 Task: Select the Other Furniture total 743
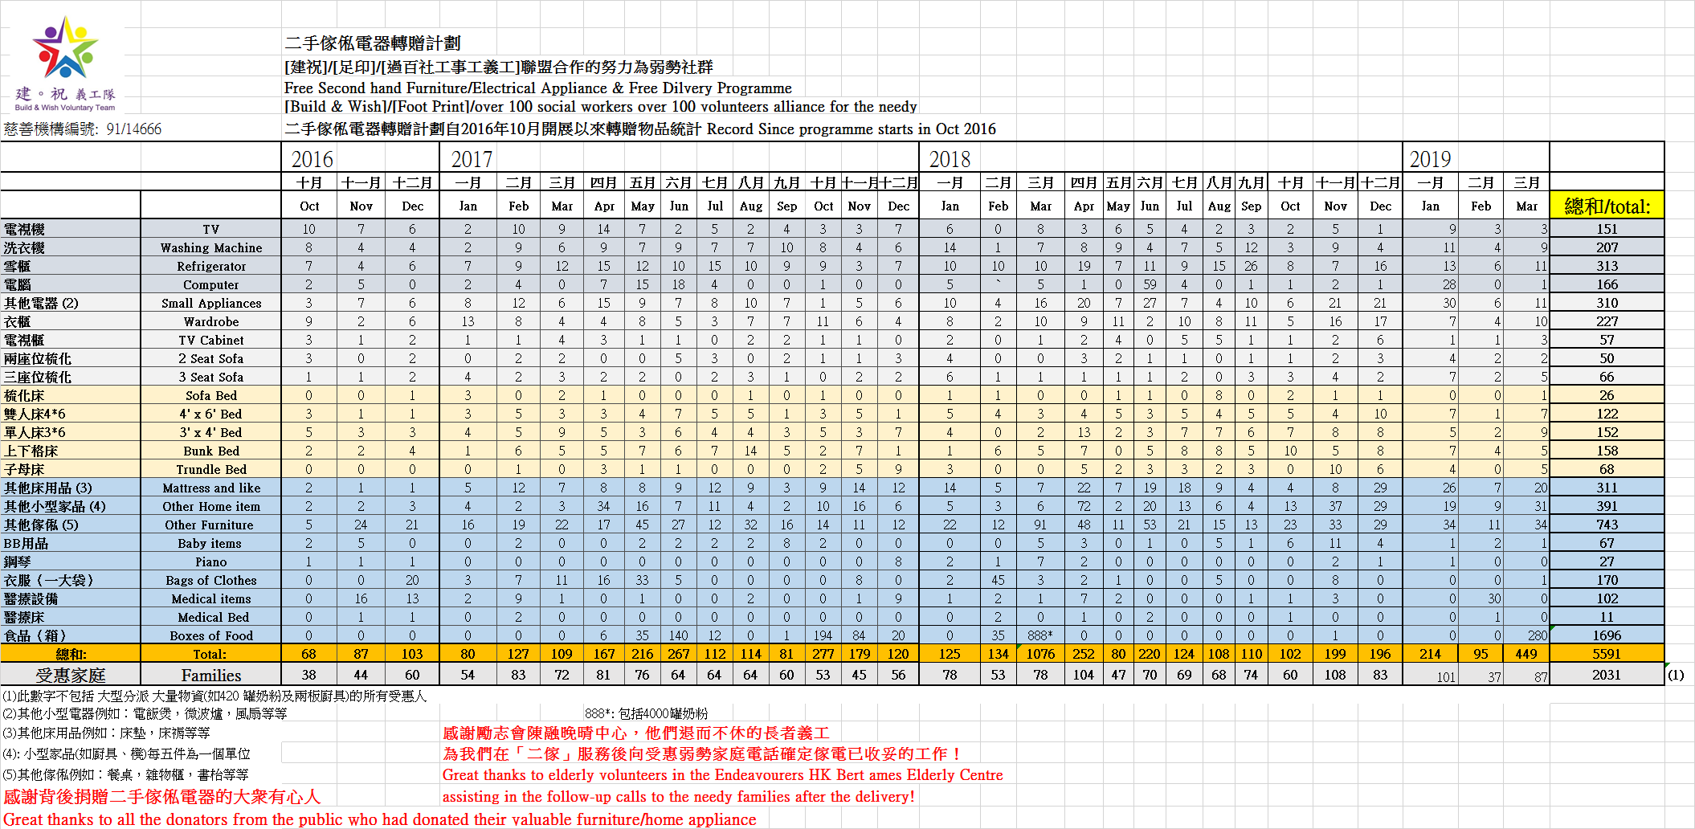point(1607,525)
